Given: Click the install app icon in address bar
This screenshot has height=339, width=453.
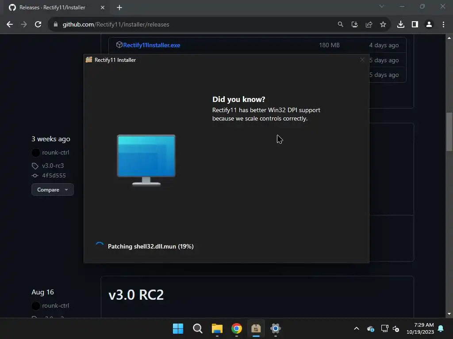Looking at the screenshot, I should (354, 25).
